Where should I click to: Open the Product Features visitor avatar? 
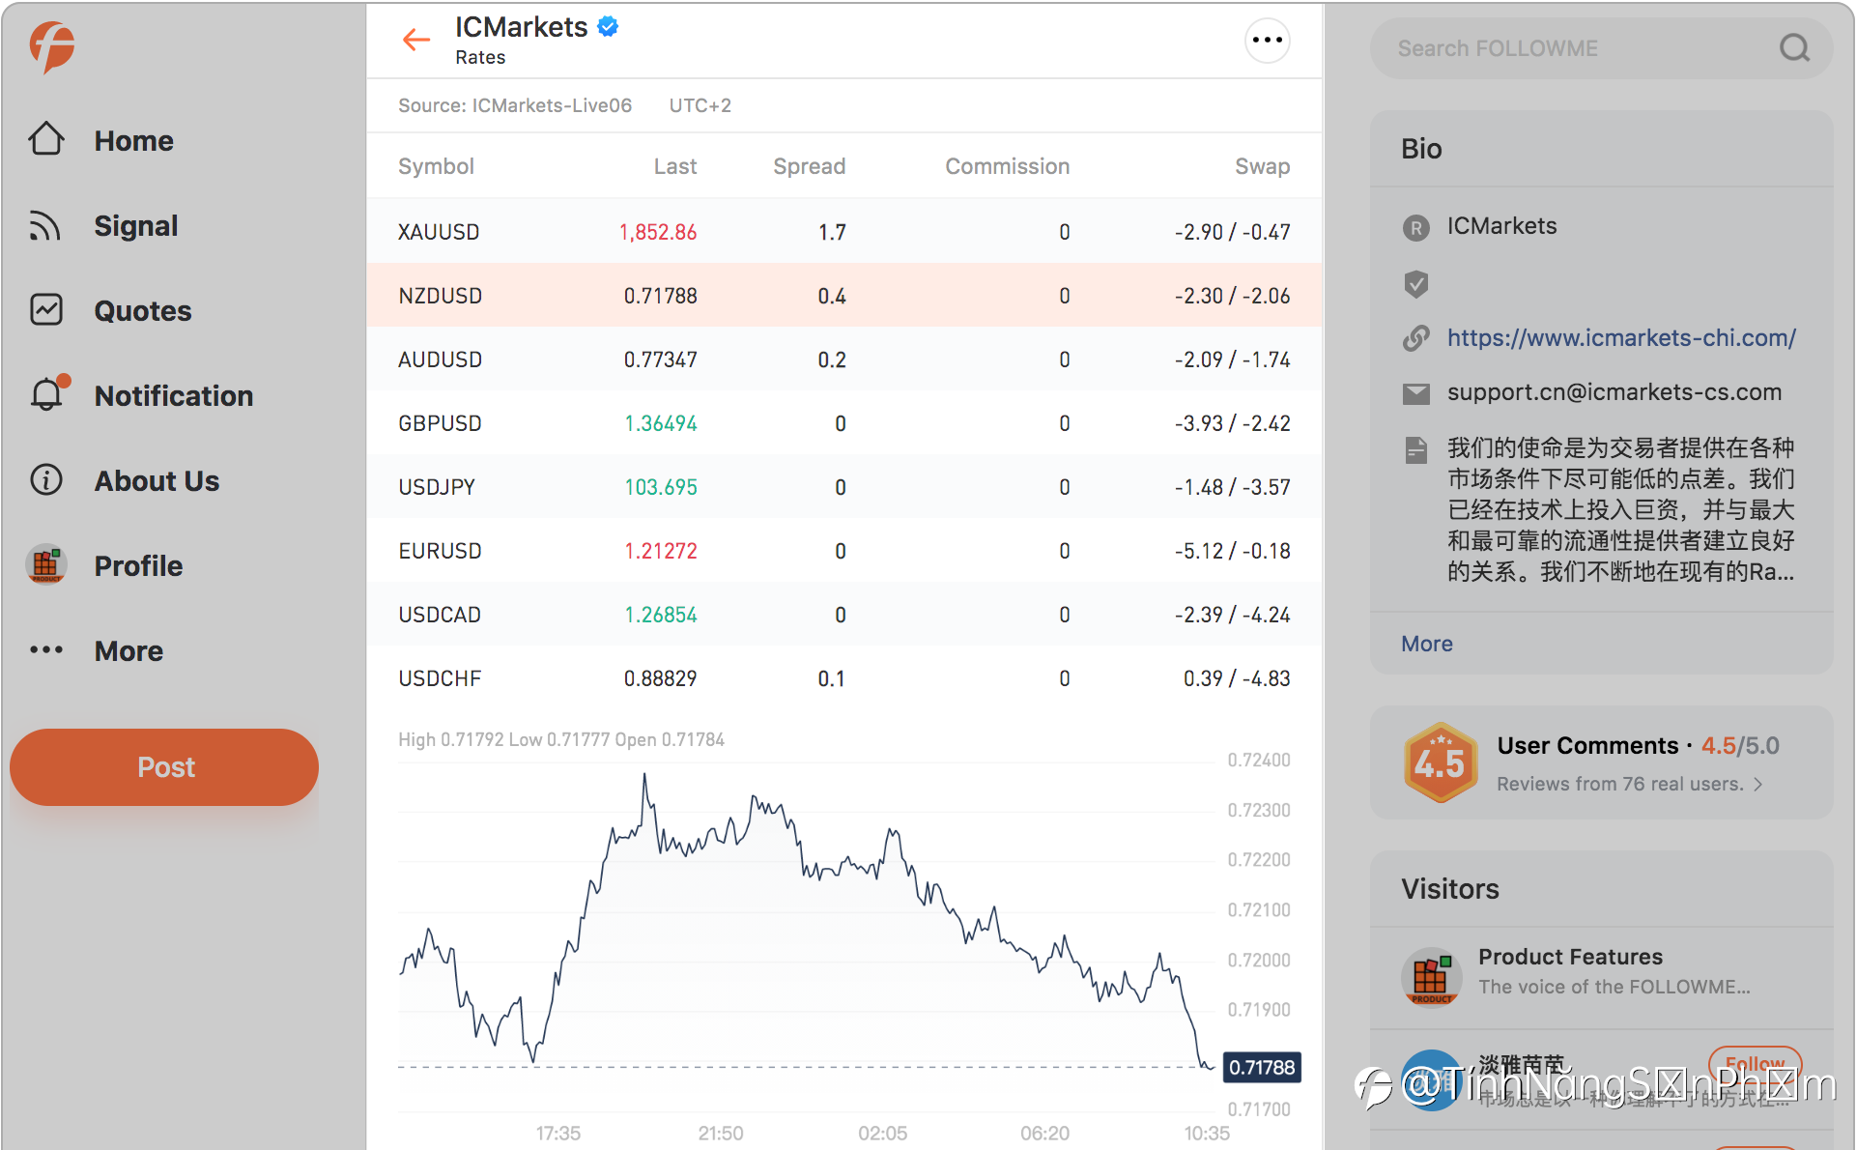coord(1430,976)
